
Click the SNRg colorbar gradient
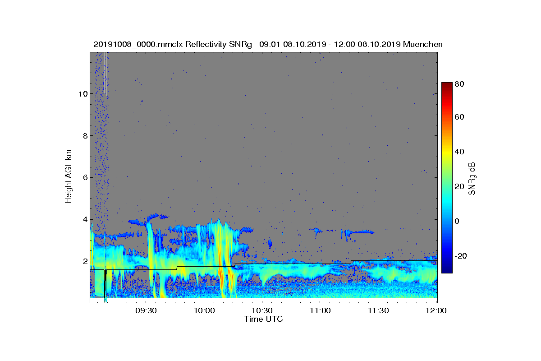pos(447,178)
